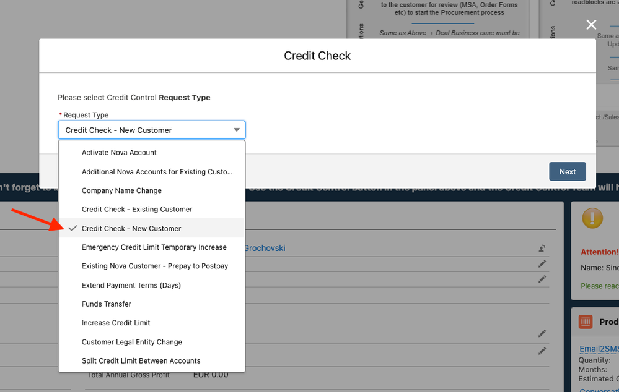Pick Company Name Change request type
The width and height of the screenshot is (619, 392).
pos(152,190)
